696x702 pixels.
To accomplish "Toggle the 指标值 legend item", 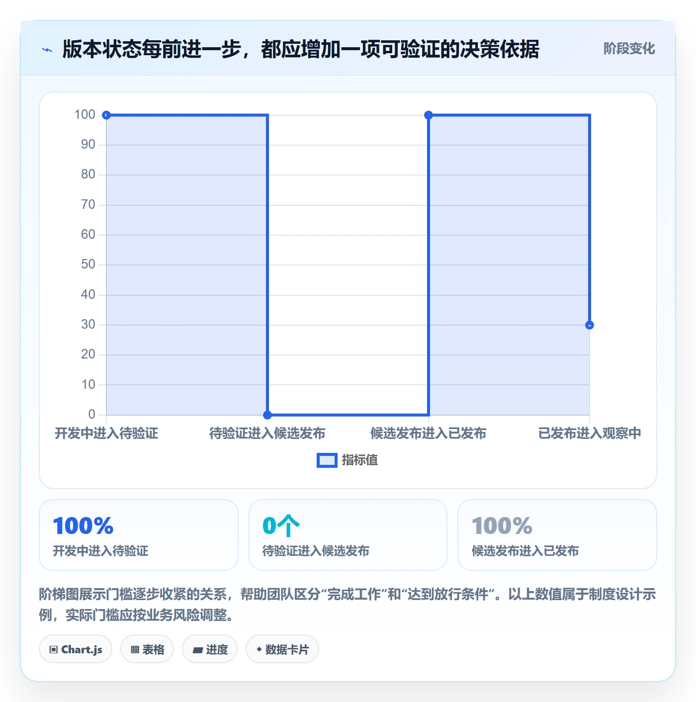I will pyautogui.click(x=348, y=460).
